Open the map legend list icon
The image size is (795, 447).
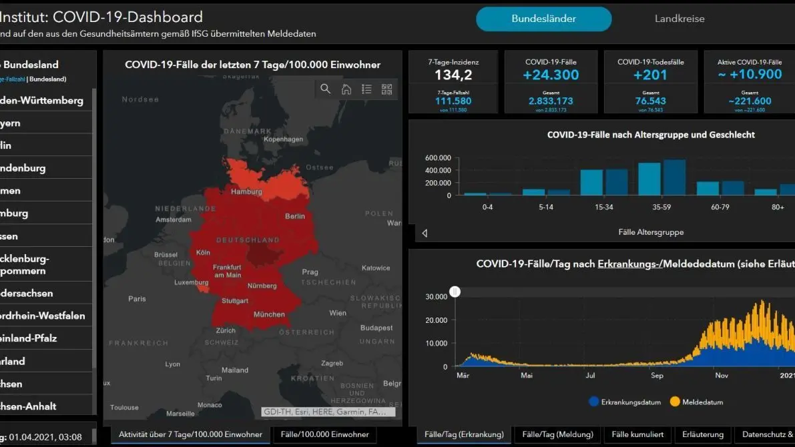pyautogui.click(x=366, y=89)
